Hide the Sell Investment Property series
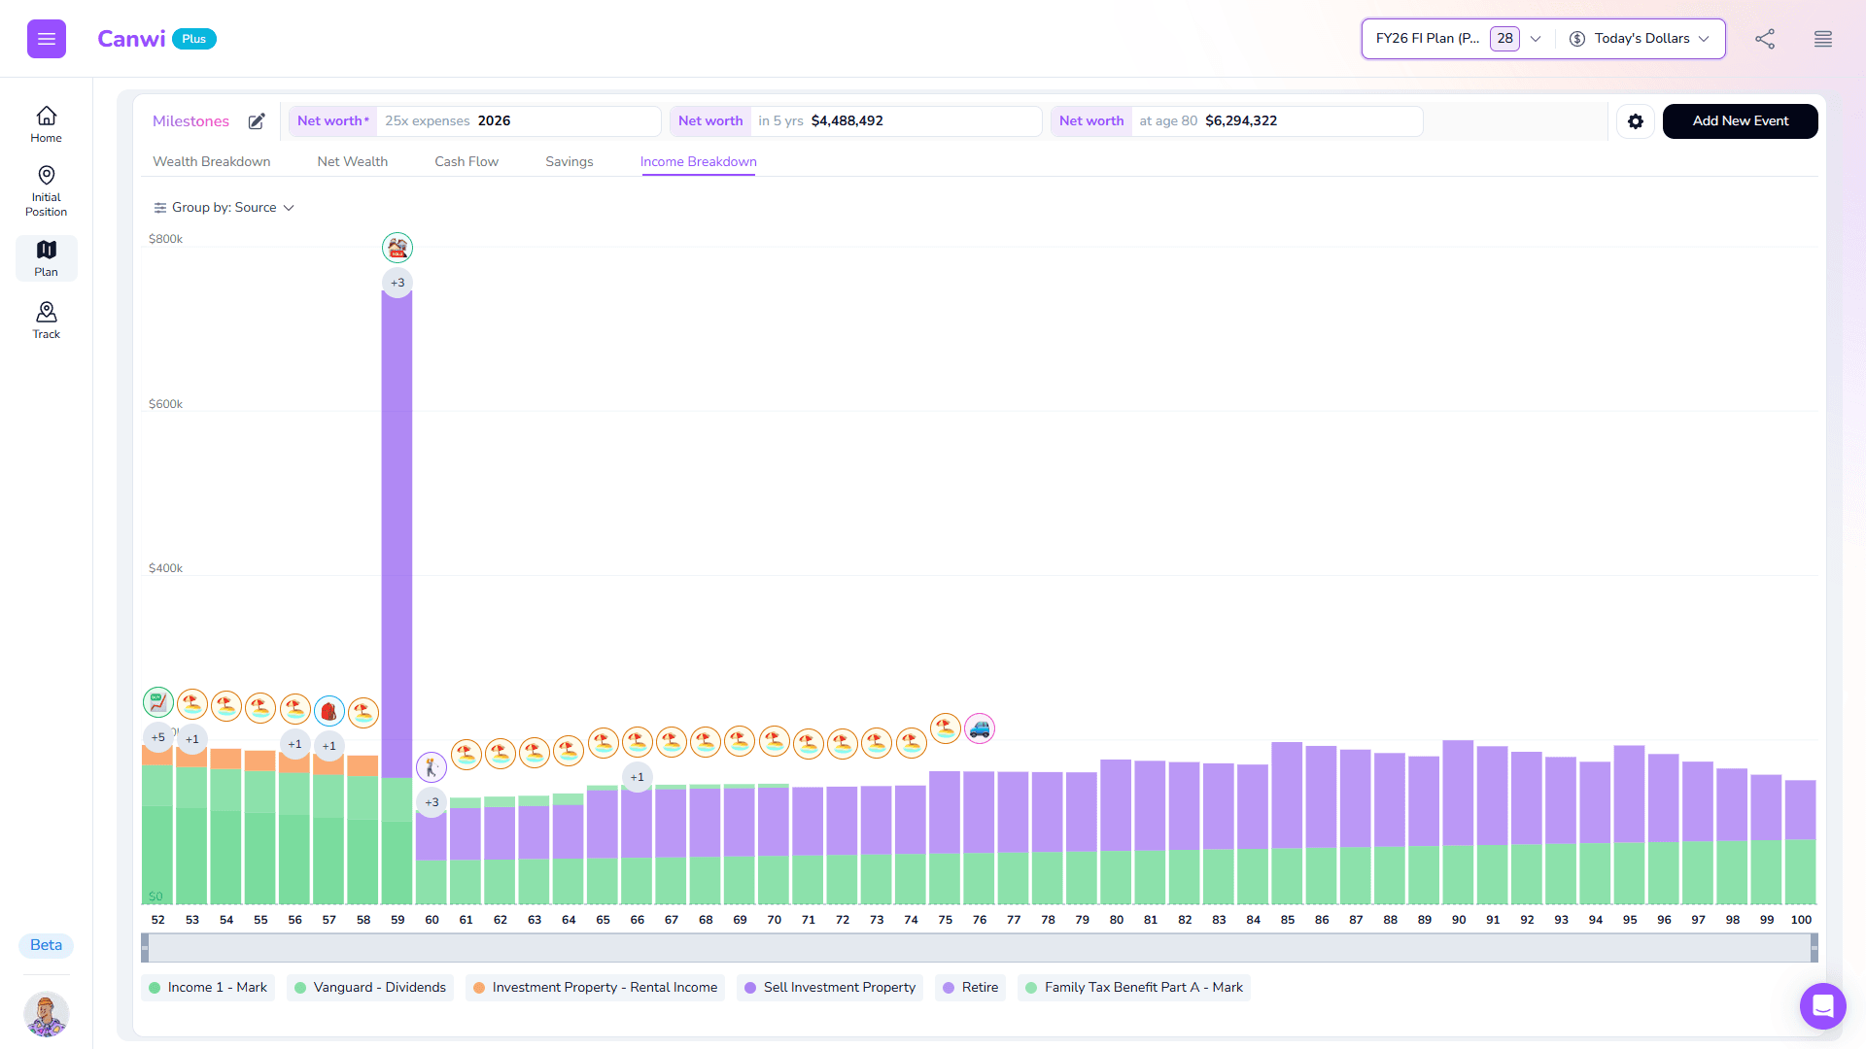The height and width of the screenshot is (1049, 1866). click(x=829, y=987)
